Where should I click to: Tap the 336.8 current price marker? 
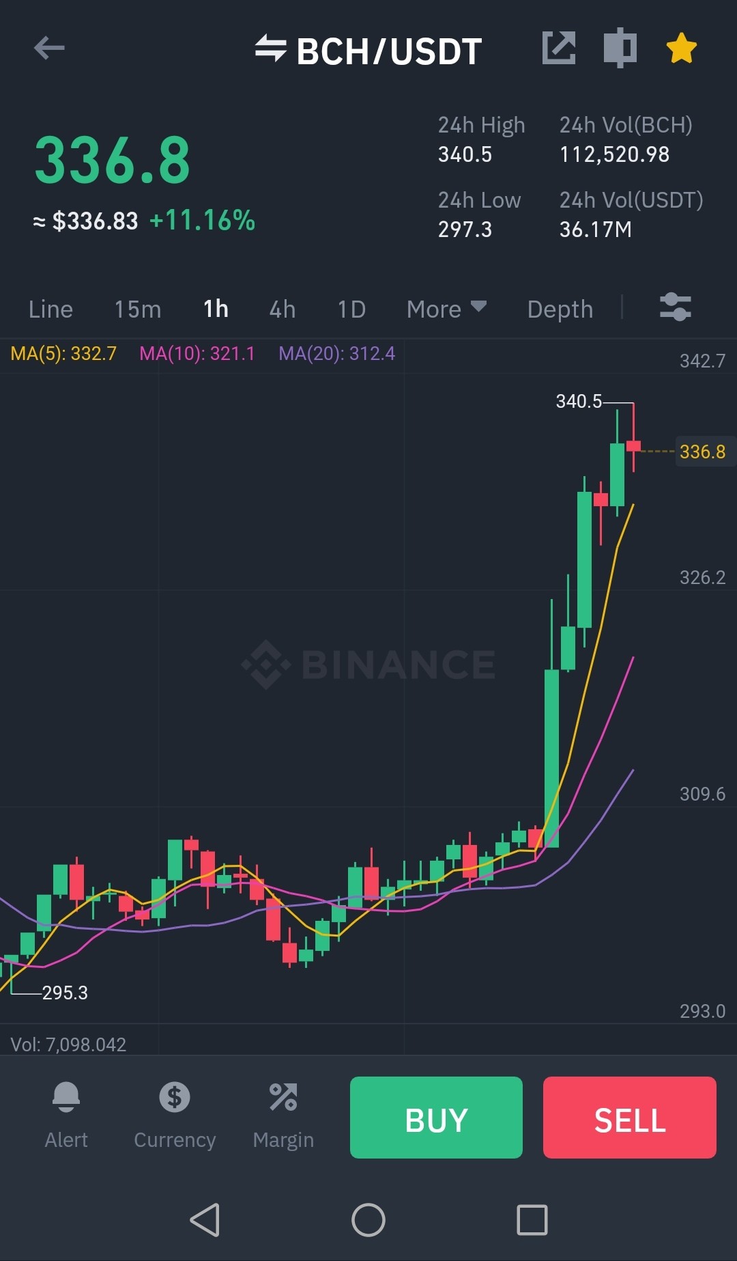click(x=703, y=452)
